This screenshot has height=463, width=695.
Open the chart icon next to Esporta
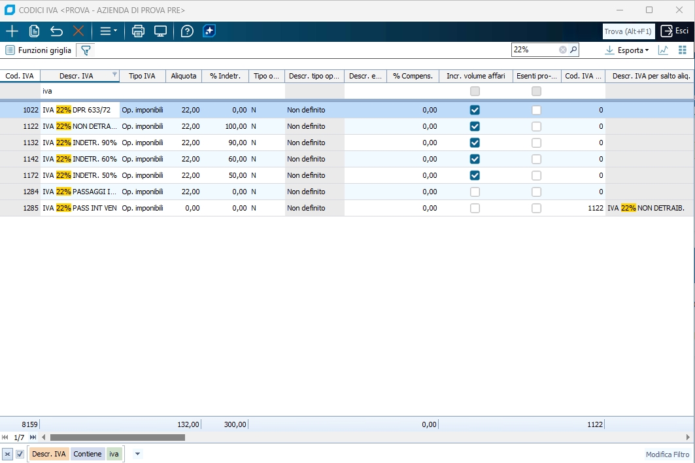click(x=663, y=50)
